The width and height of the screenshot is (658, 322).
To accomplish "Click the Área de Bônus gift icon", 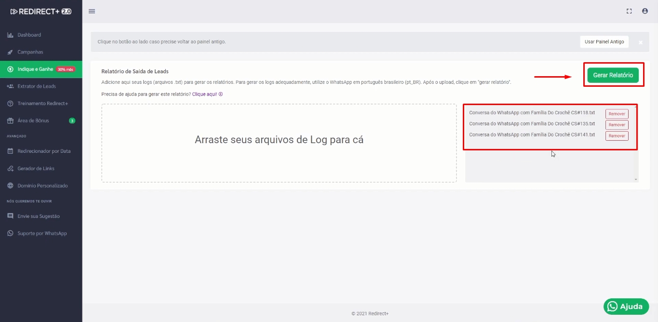I will point(10,121).
